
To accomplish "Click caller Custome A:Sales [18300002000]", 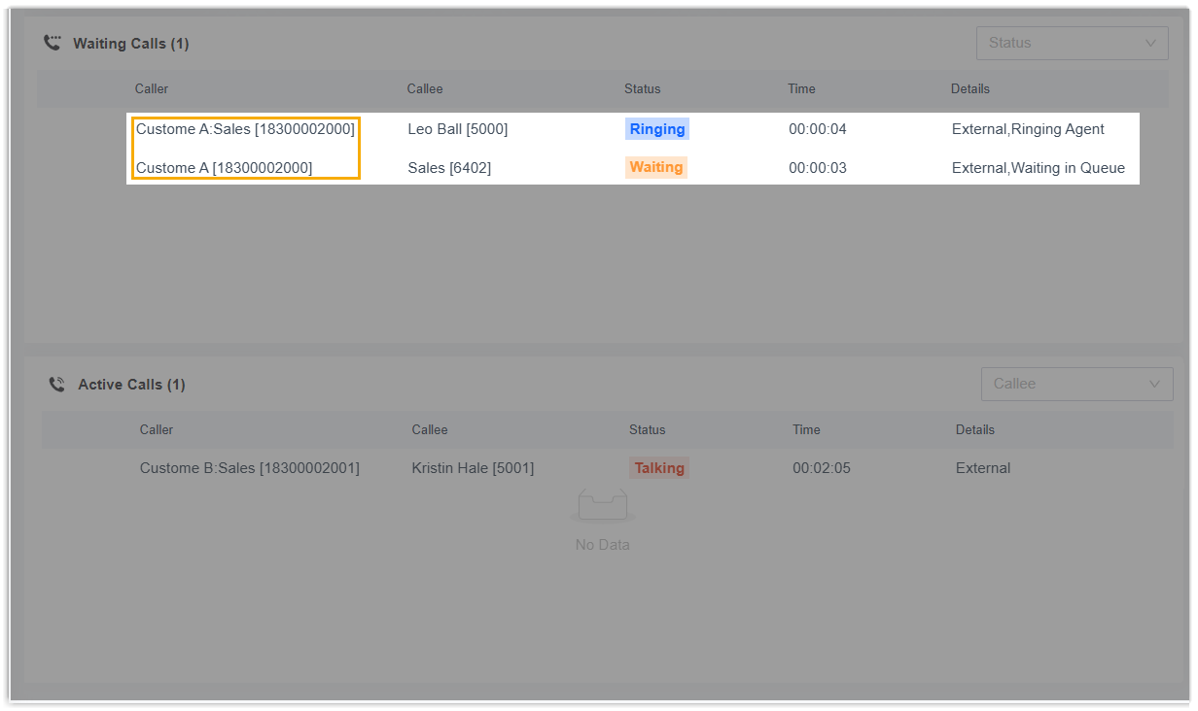I will pyautogui.click(x=245, y=129).
